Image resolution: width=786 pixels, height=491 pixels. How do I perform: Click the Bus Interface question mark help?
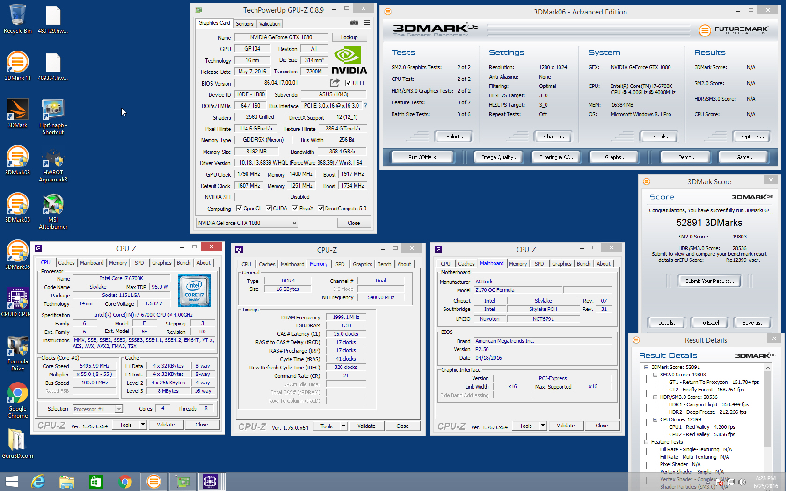click(365, 106)
